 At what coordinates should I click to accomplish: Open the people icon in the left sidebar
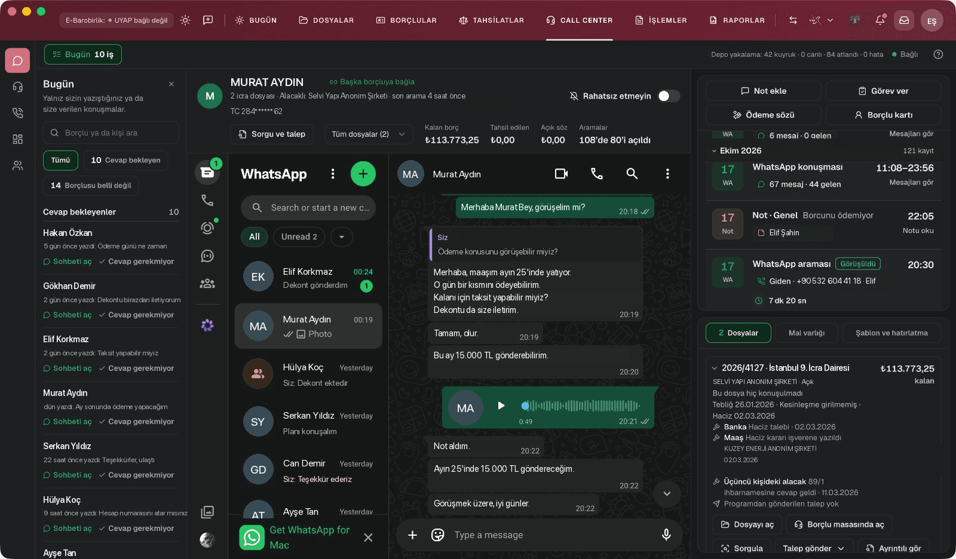point(18,165)
